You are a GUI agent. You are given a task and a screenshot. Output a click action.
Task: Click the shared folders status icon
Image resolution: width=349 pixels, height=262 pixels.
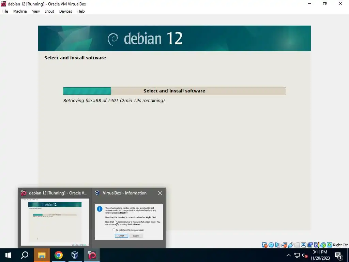[x=297, y=245]
